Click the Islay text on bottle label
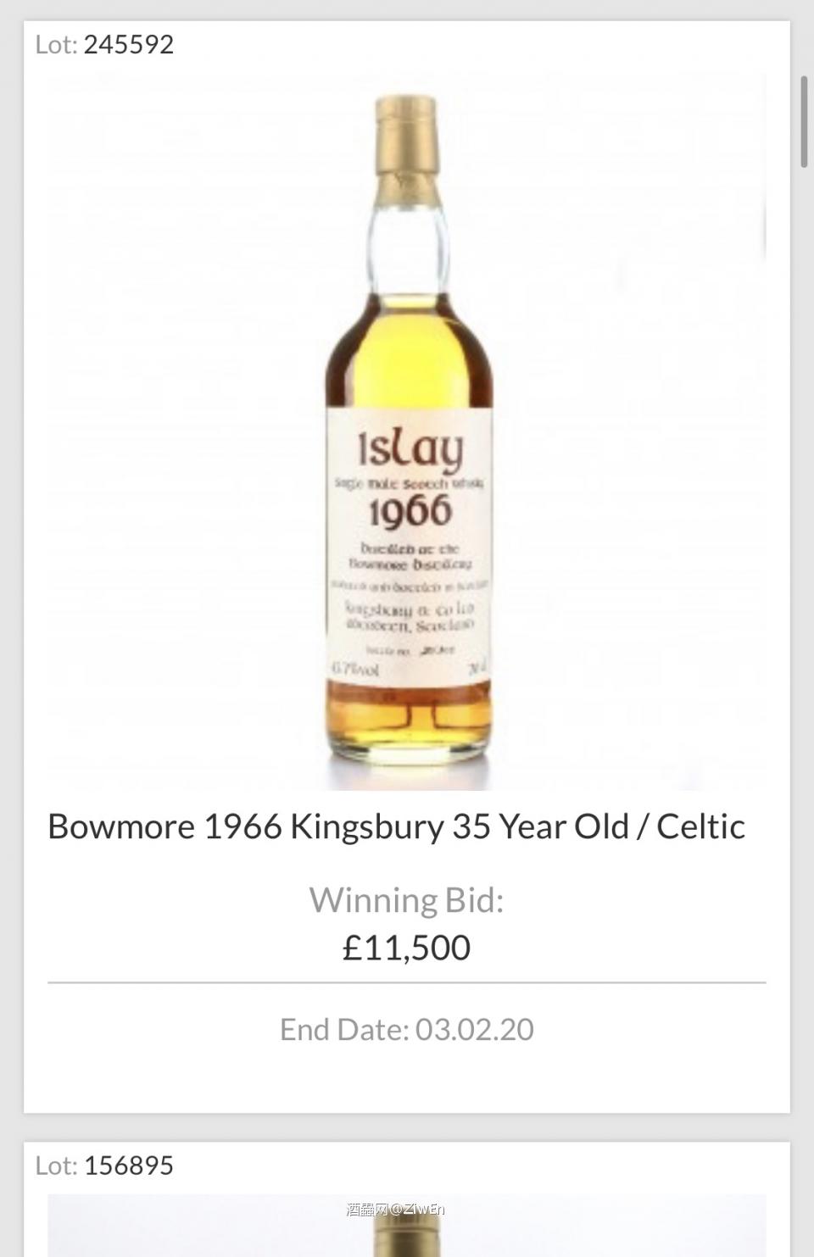 [410, 449]
